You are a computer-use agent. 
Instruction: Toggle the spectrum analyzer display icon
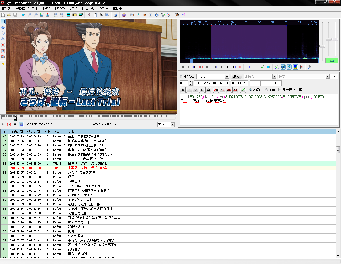point(295,67)
